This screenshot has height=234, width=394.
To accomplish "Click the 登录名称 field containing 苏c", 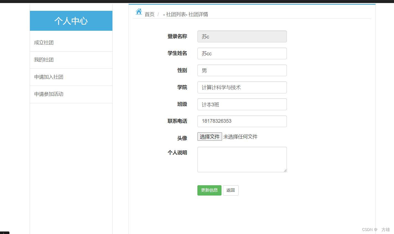I will [242, 37].
